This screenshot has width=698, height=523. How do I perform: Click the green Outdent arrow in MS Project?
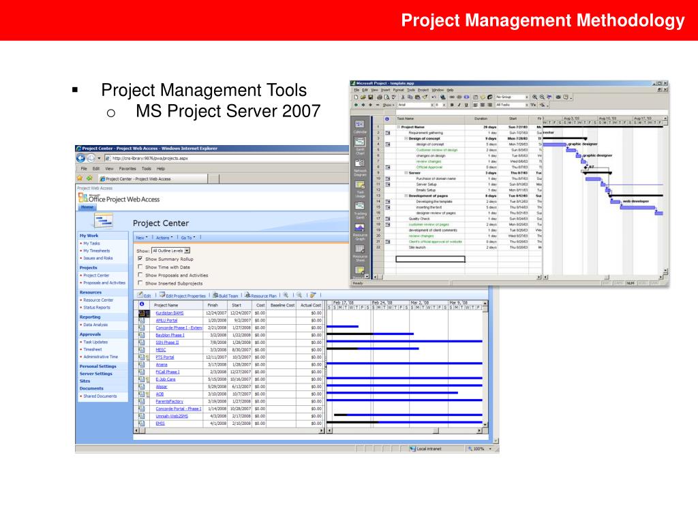(356, 105)
